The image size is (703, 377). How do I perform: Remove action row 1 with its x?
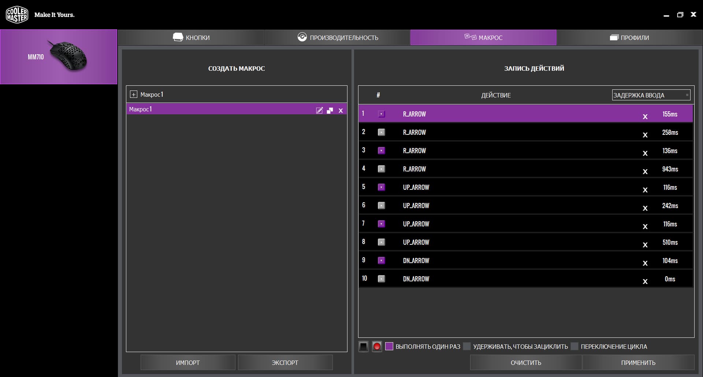point(645,117)
